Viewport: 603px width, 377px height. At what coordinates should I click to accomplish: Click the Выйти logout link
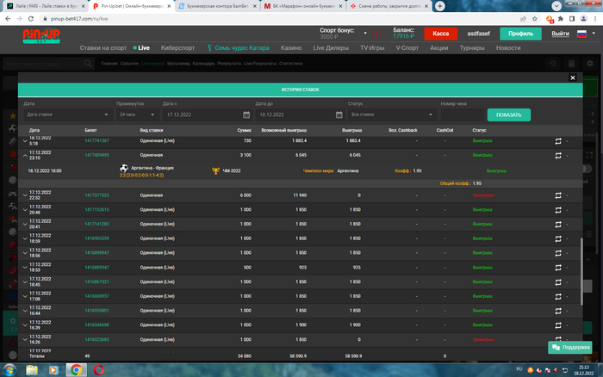click(560, 34)
